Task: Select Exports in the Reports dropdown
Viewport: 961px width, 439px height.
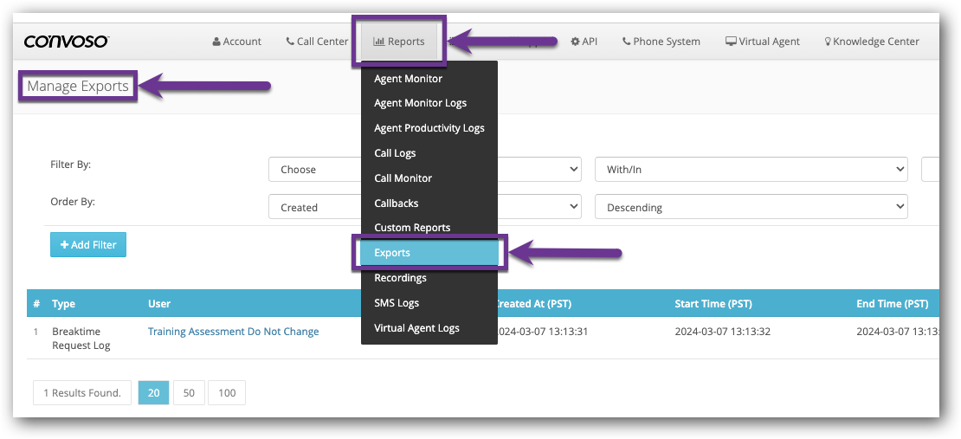Action: pyautogui.click(x=429, y=253)
